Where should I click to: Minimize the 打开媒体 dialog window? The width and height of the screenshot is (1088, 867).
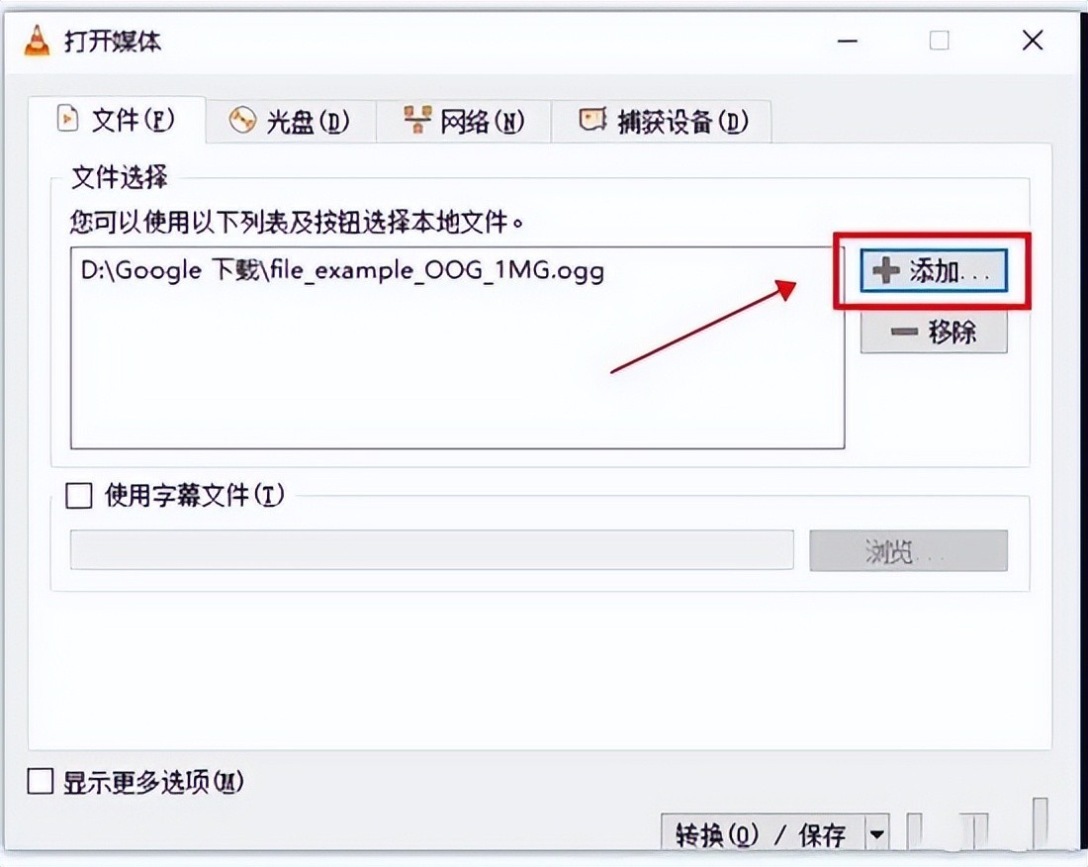pos(848,41)
